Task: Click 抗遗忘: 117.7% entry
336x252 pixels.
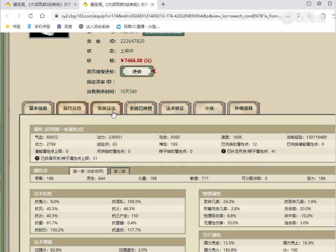Action: click(x=126, y=230)
